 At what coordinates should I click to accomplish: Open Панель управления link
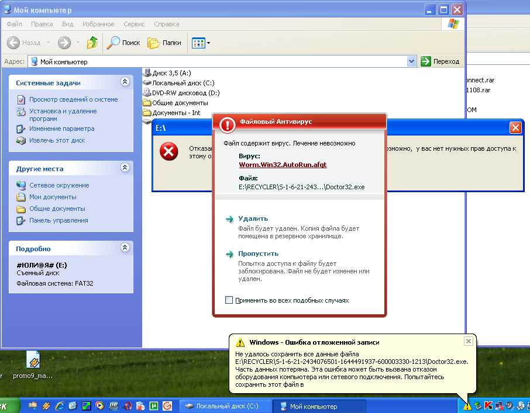(x=58, y=220)
